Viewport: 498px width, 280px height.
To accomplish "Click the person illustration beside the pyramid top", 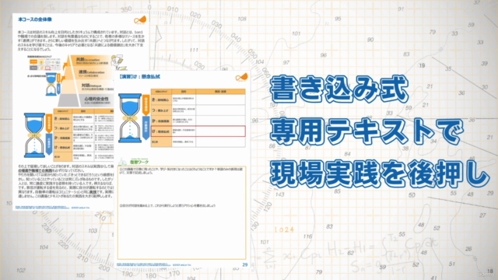I will [118, 61].
